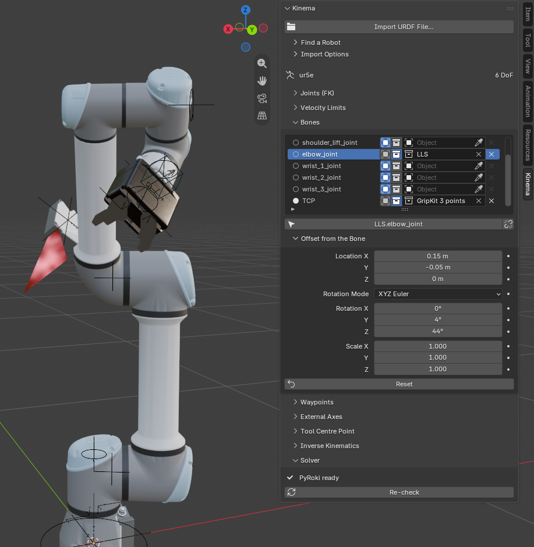Click the Re-check refresh icon
Viewport: 534px width, 547px height.
click(x=291, y=492)
